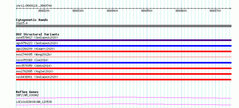Click ruler position 9849200
The image size is (239, 108).
[x=44, y=11]
